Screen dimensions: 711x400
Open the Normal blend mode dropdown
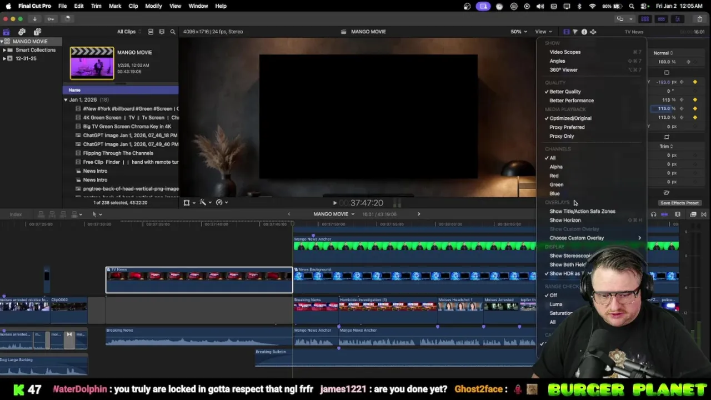pos(663,53)
